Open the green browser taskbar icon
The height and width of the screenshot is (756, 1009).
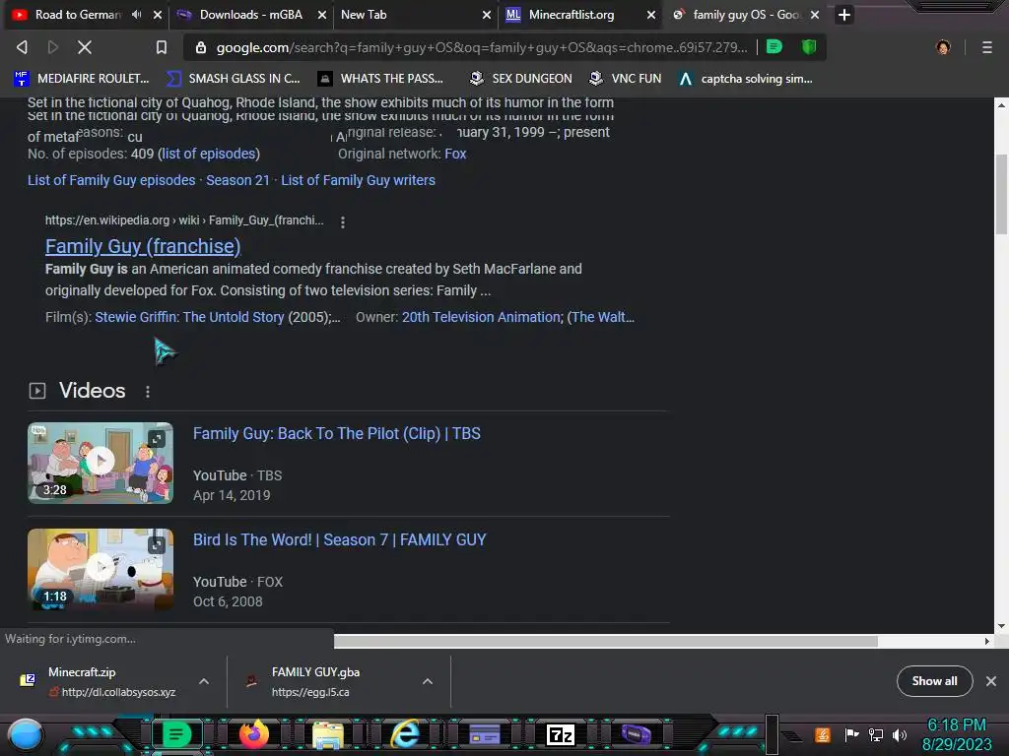click(x=176, y=734)
